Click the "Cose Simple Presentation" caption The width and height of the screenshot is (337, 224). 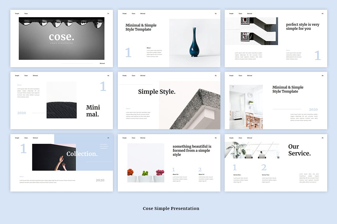click(171, 208)
